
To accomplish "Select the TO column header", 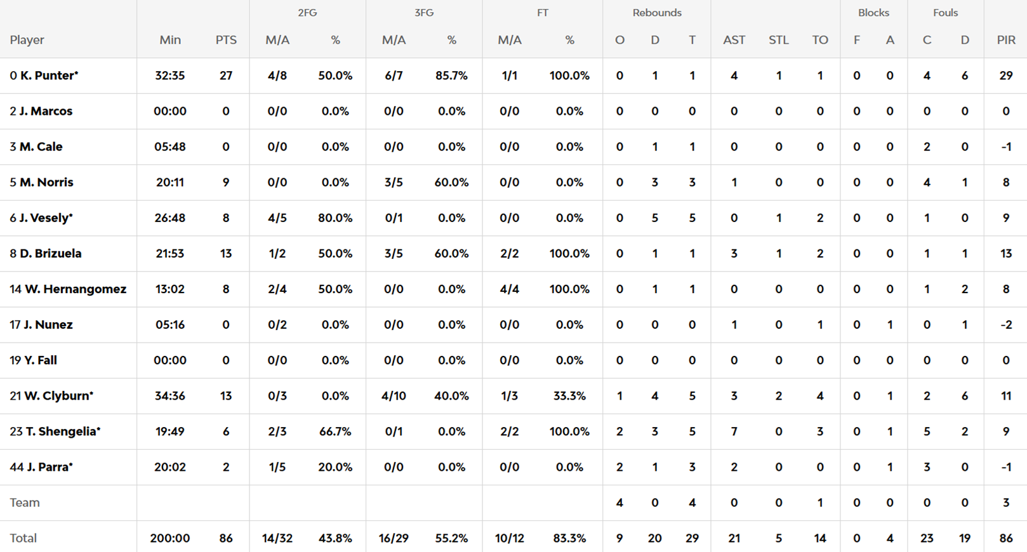I will click(x=819, y=40).
